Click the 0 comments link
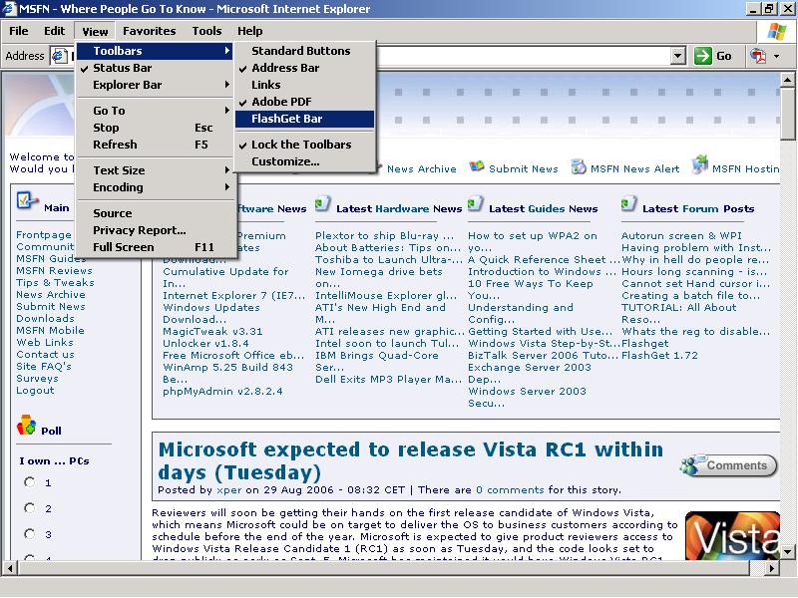This screenshot has height=598, width=798. coord(510,490)
